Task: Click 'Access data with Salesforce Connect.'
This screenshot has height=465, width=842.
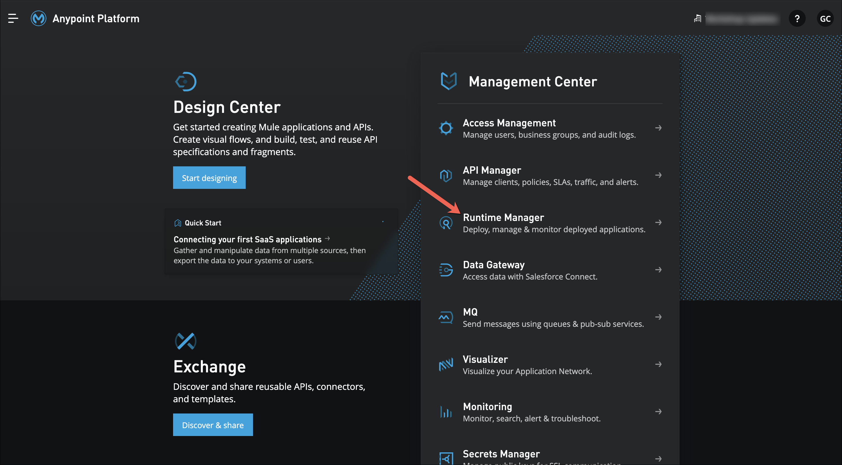Action: pyautogui.click(x=530, y=277)
